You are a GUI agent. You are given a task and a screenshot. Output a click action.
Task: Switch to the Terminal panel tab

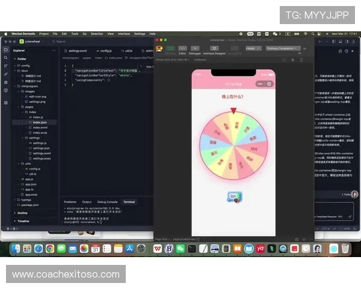click(129, 202)
